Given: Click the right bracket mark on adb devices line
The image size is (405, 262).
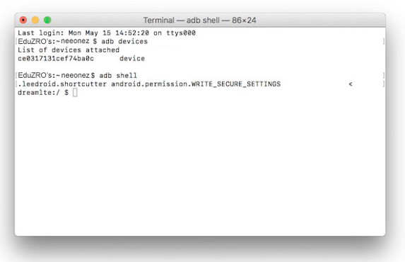Looking at the screenshot, I should point(384,41).
